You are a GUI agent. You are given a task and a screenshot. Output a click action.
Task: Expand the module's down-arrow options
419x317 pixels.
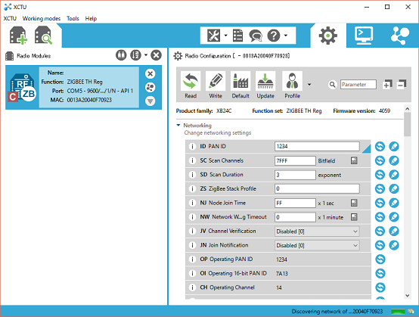151,101
